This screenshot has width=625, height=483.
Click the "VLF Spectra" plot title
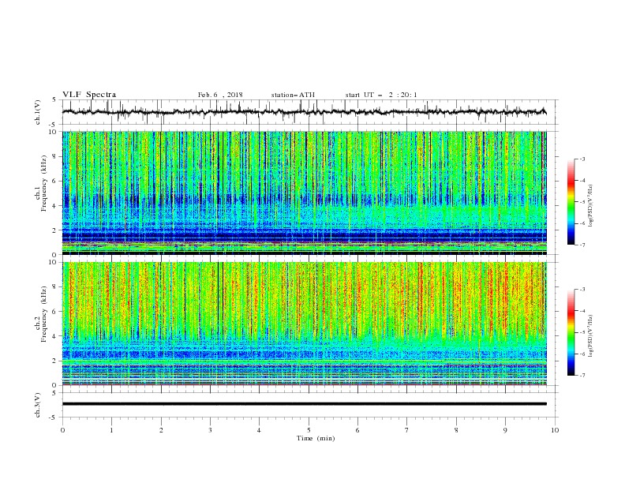tap(89, 95)
